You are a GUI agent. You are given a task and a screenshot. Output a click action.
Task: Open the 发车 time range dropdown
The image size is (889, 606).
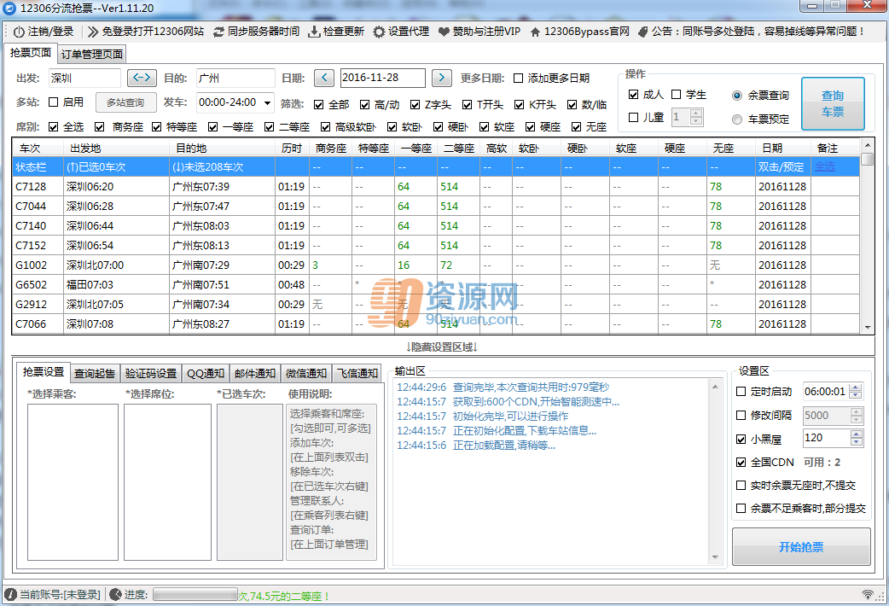click(x=267, y=103)
